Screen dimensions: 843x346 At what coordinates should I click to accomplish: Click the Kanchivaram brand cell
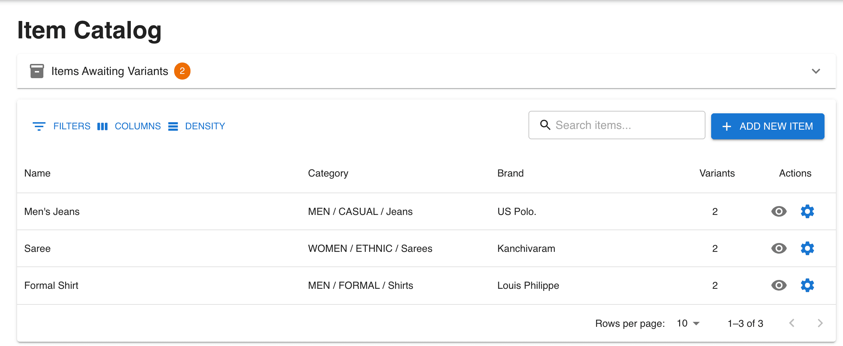coord(526,248)
